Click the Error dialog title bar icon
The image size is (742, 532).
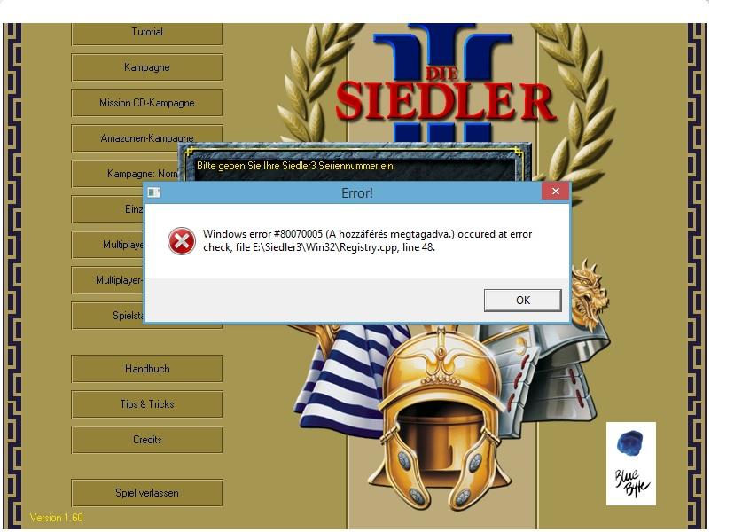click(x=153, y=192)
